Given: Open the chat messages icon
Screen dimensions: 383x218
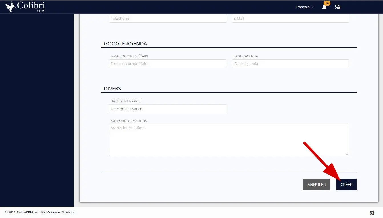Looking at the screenshot, I should coord(338,7).
